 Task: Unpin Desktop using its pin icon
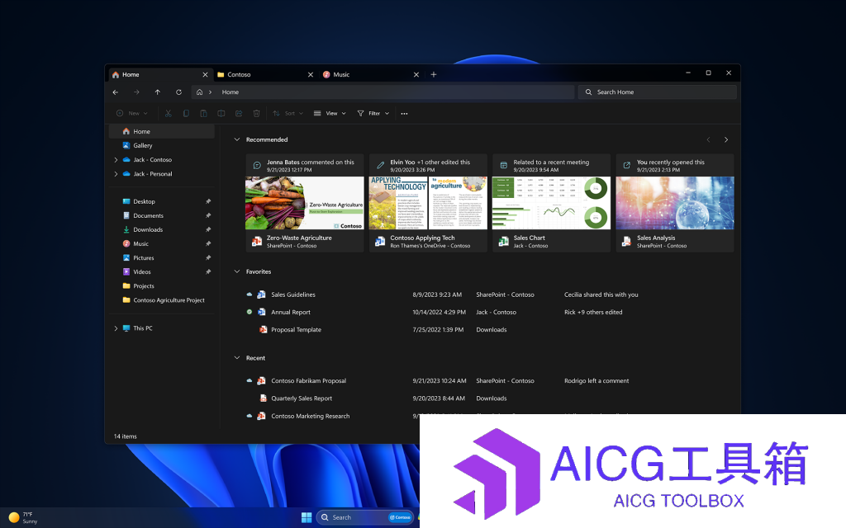(x=208, y=201)
